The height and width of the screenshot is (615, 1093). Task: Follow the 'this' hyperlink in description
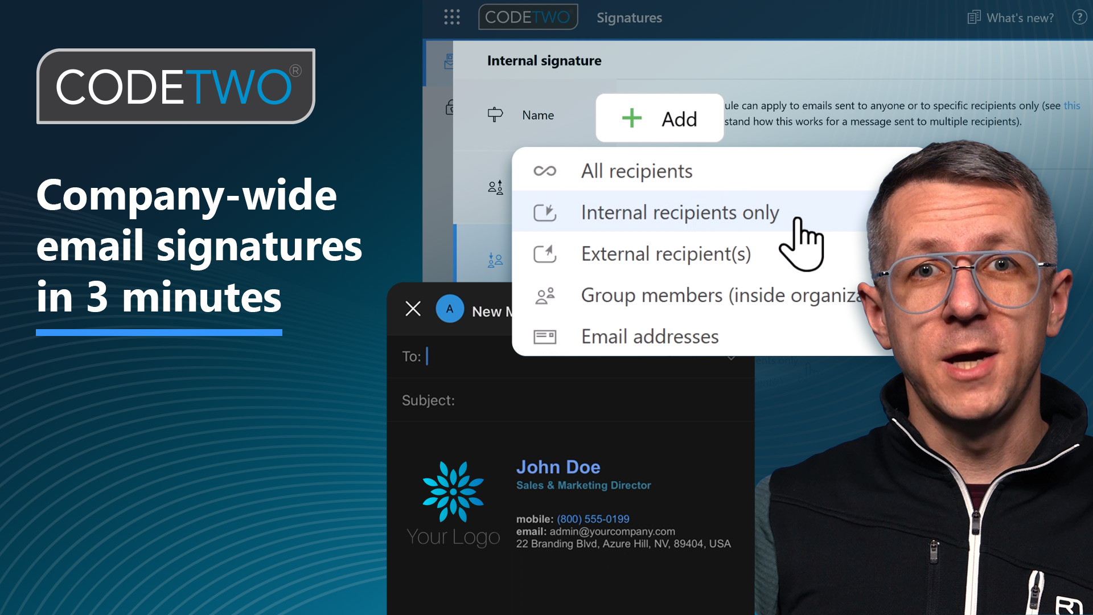pyautogui.click(x=1071, y=105)
